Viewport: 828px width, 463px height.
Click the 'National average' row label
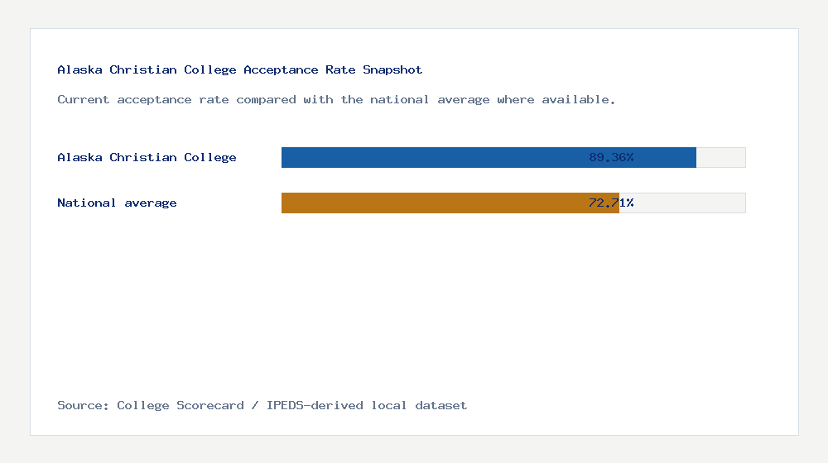click(x=117, y=203)
